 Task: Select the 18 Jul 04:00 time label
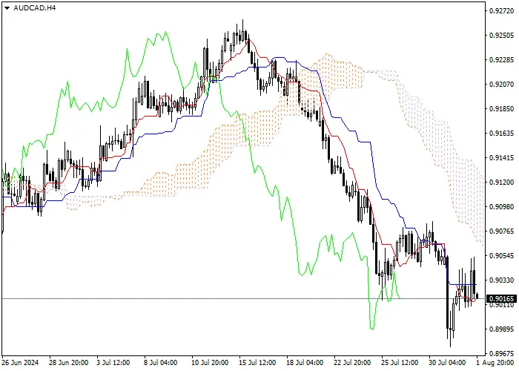click(x=305, y=363)
